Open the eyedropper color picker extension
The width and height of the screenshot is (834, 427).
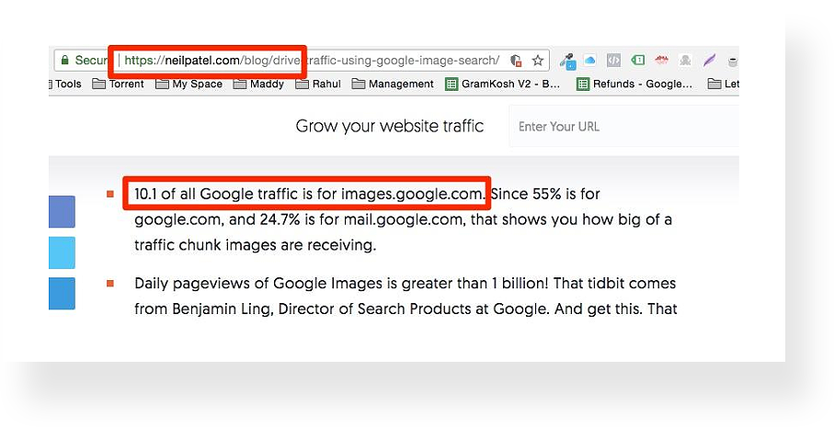(x=567, y=62)
